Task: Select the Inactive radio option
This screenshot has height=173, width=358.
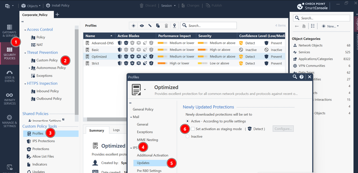Action: (x=188, y=136)
